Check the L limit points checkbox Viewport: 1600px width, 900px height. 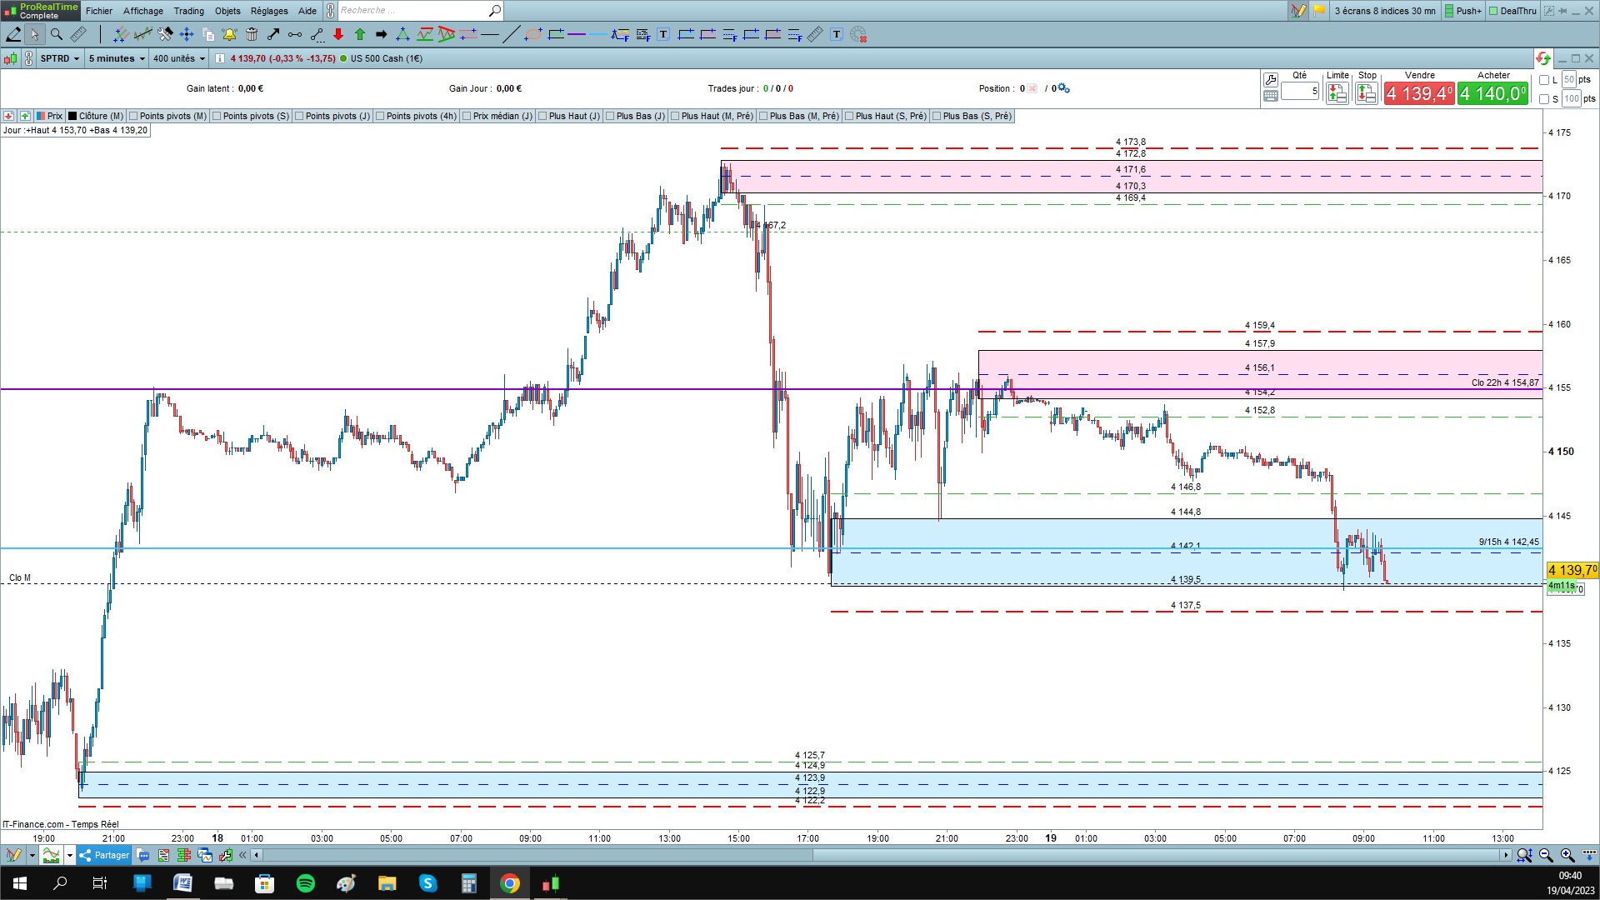pos(1544,80)
